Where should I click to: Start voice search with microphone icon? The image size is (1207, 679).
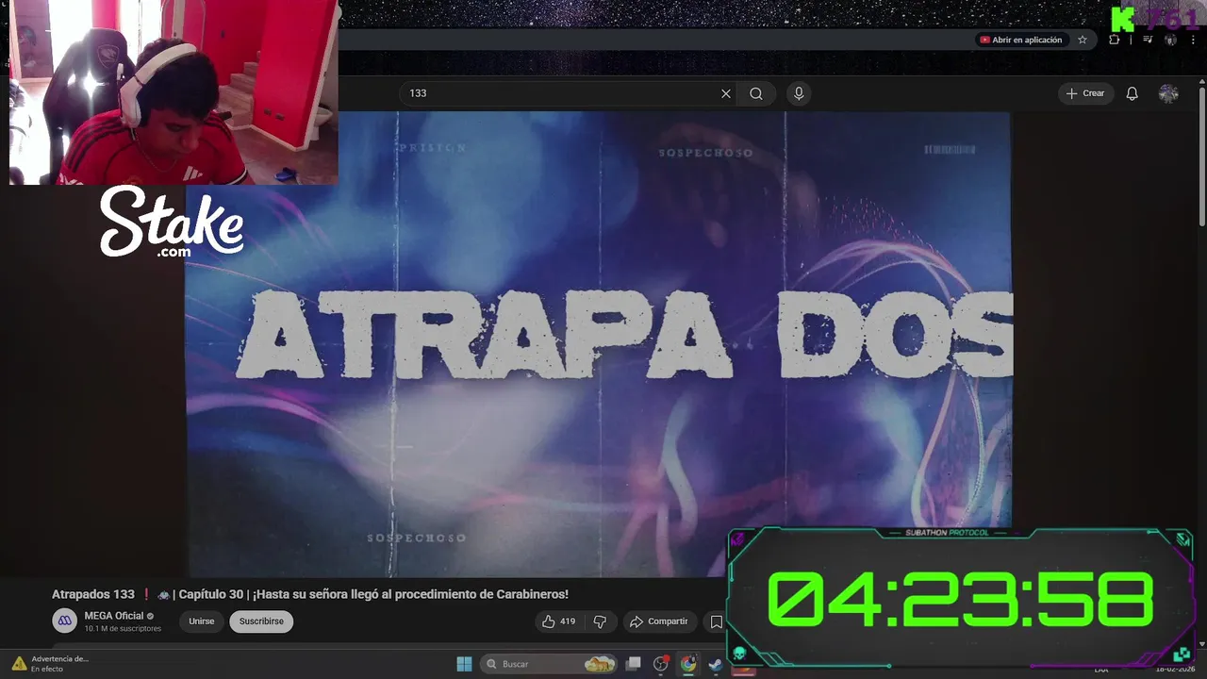point(799,93)
